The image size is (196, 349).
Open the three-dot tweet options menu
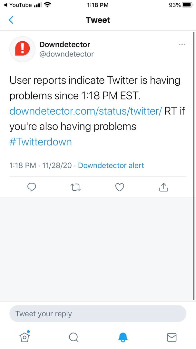pyautogui.click(x=182, y=45)
